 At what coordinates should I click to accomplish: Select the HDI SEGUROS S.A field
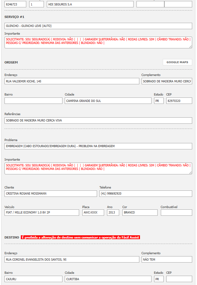point(90,4)
